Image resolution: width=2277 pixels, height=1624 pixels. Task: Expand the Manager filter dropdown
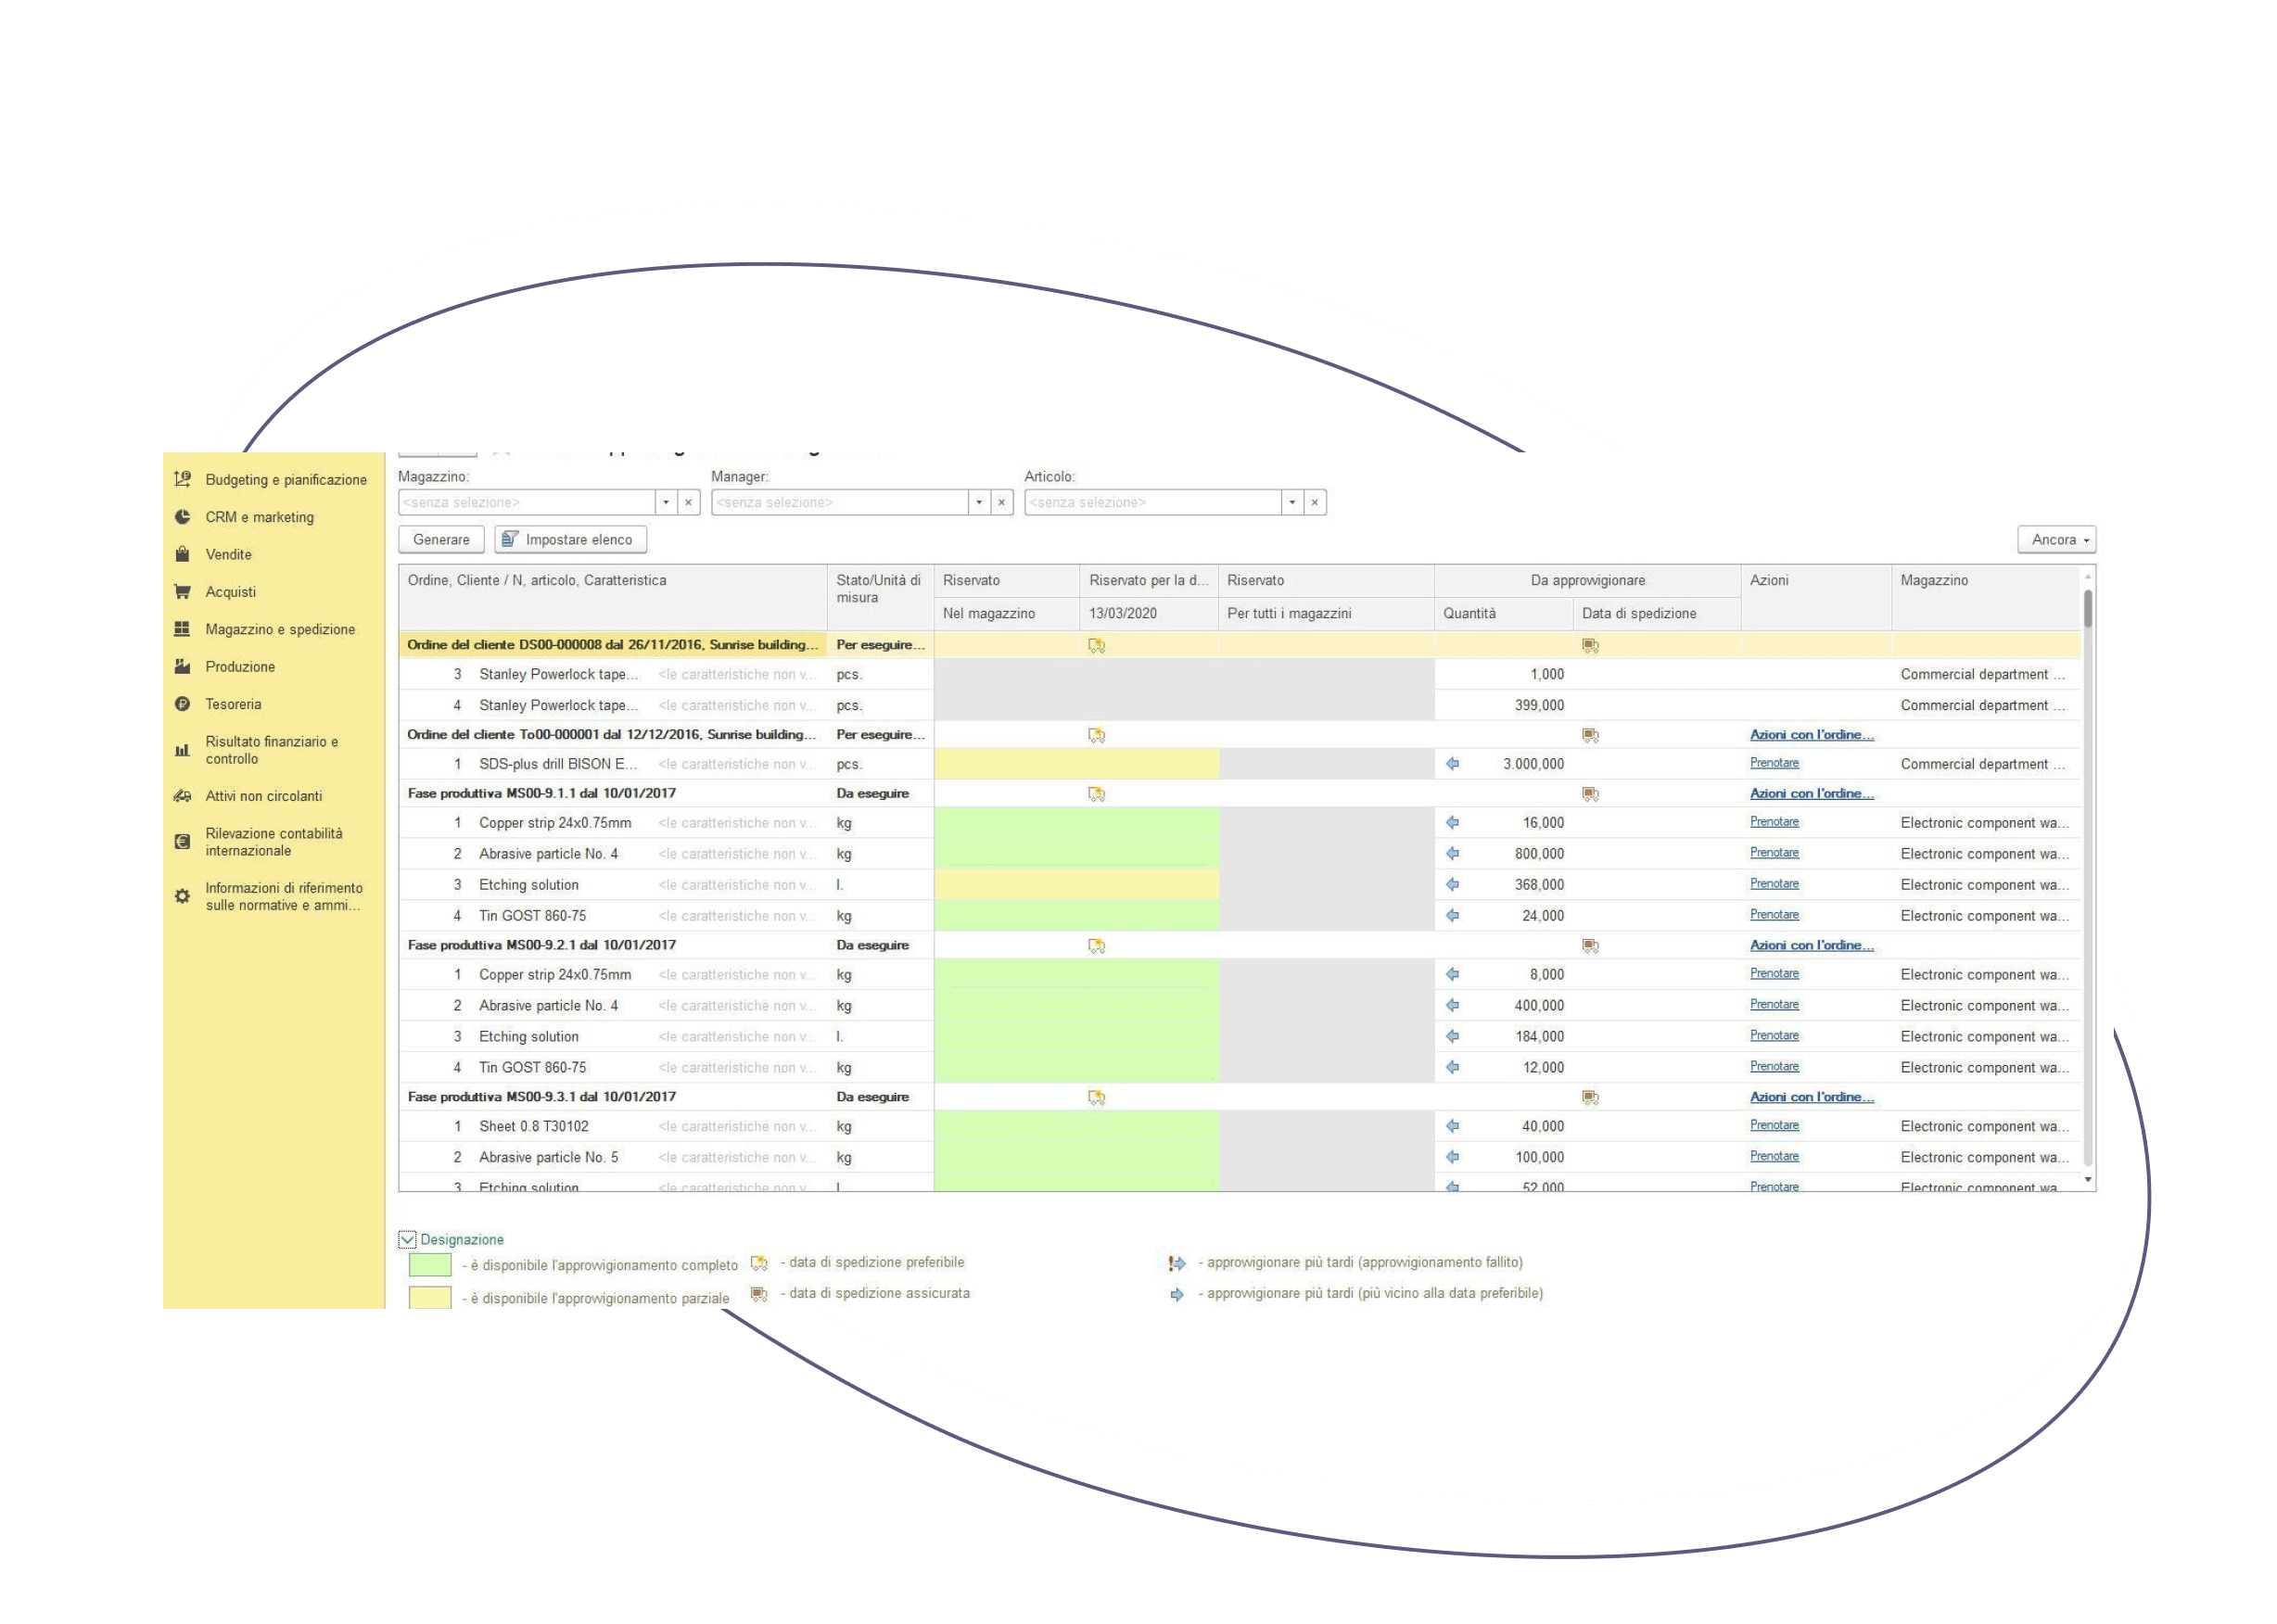pyautogui.click(x=979, y=502)
